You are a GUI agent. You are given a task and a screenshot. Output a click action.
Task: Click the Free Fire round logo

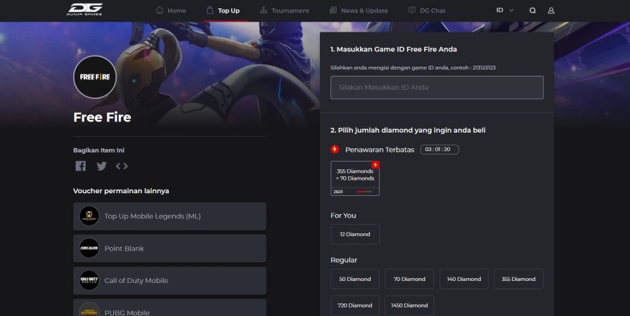click(x=95, y=77)
